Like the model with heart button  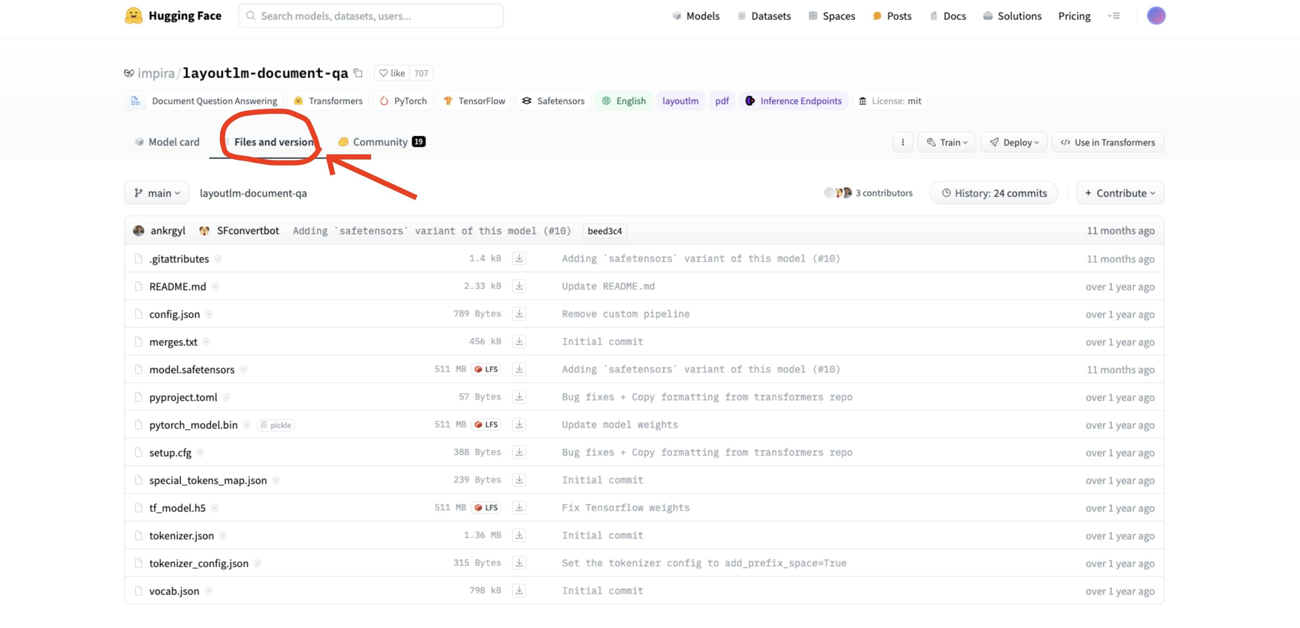pos(392,73)
